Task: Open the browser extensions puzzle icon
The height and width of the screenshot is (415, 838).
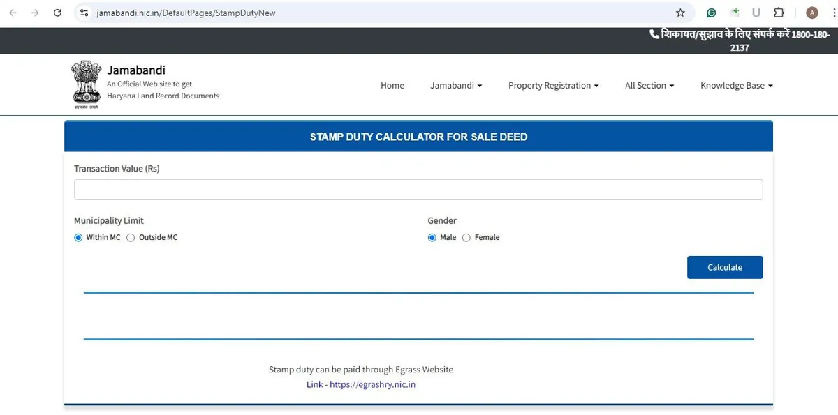Action: point(779,13)
